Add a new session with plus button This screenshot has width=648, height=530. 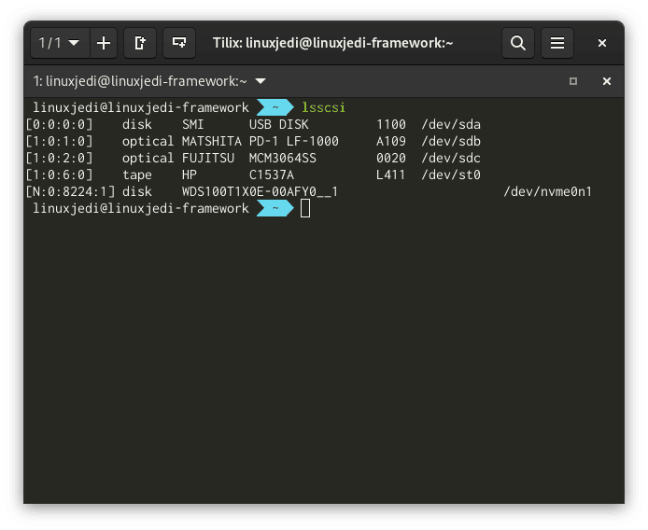[103, 43]
